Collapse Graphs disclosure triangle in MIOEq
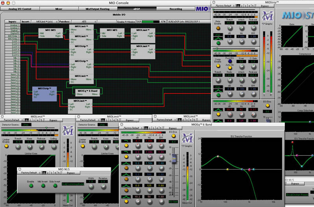Viewport: 314px width, 207px height. tap(183, 146)
